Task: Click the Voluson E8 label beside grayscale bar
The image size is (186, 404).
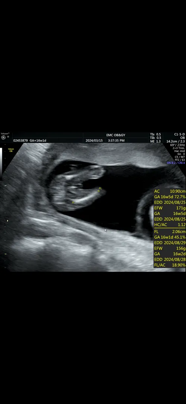Action: click(10, 150)
